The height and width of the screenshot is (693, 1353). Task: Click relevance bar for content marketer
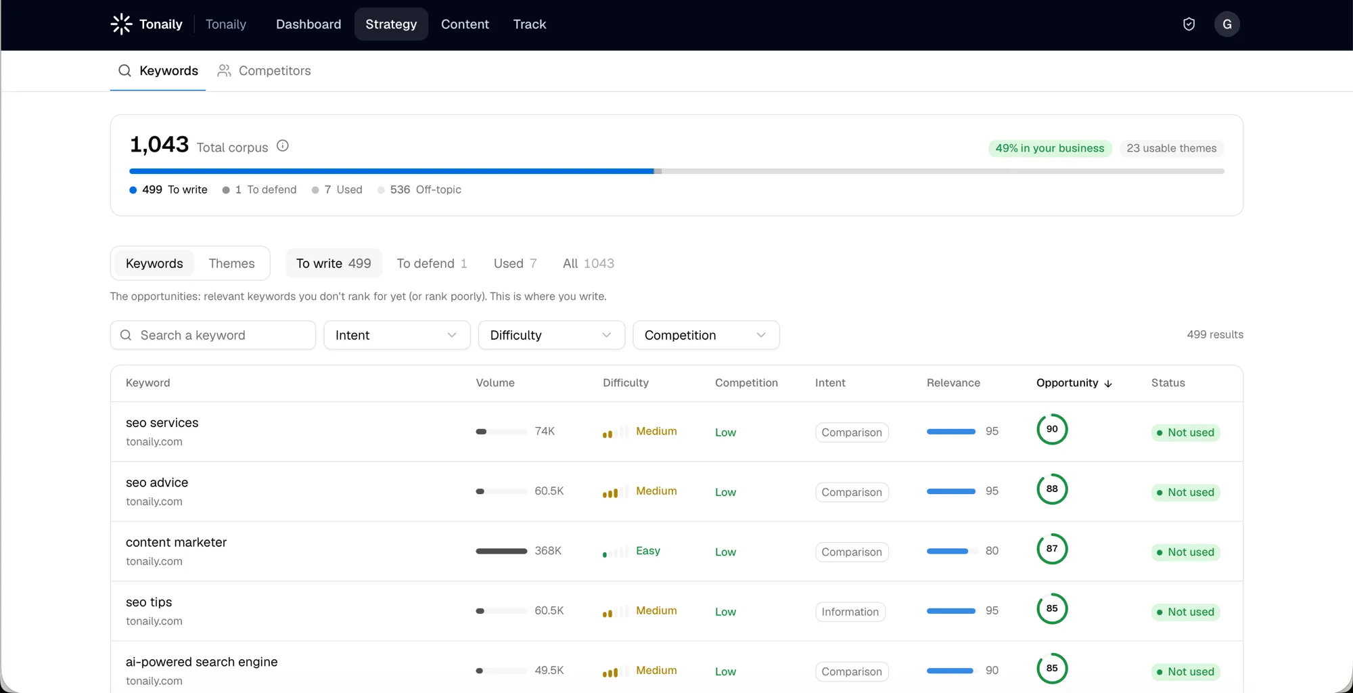tap(952, 552)
